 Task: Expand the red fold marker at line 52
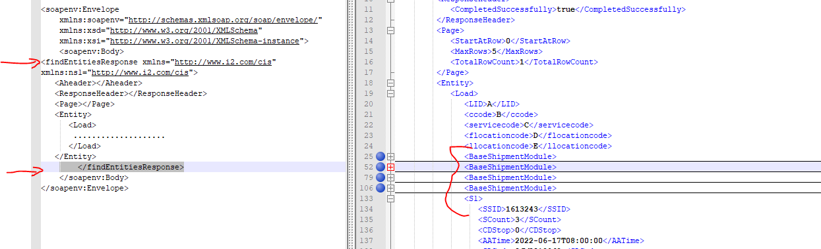pyautogui.click(x=391, y=167)
